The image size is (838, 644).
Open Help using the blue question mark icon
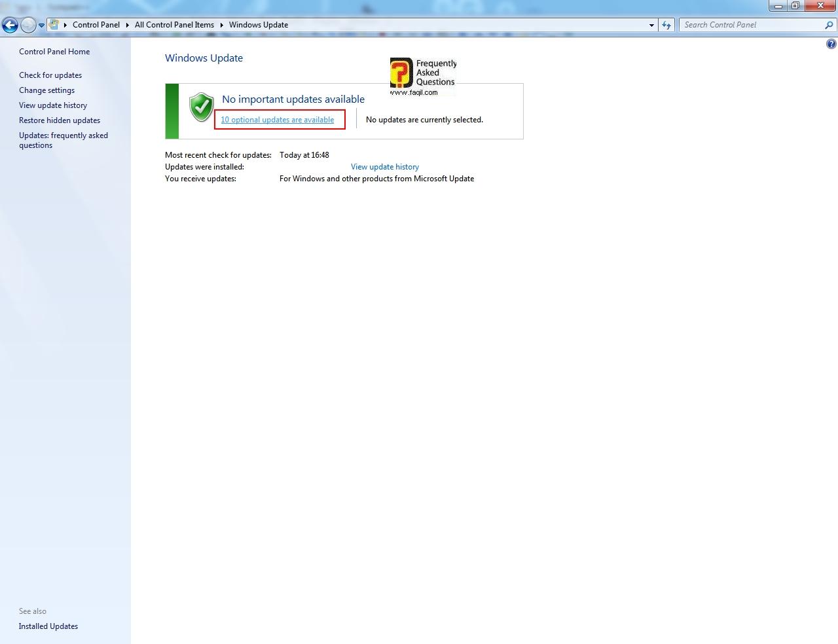click(831, 45)
